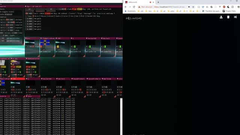Click the localhost URL in the address bar
The image size is (240, 135).
pos(169,7)
